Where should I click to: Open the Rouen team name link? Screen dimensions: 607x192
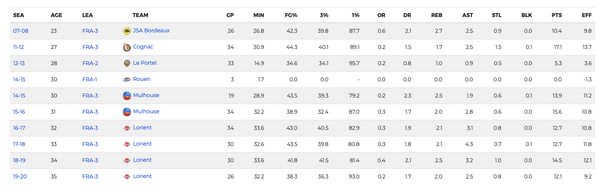[141, 79]
